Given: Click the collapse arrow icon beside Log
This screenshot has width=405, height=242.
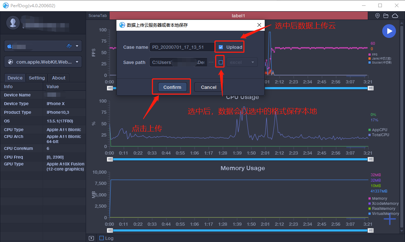Looking at the screenshot, I should (x=91, y=238).
